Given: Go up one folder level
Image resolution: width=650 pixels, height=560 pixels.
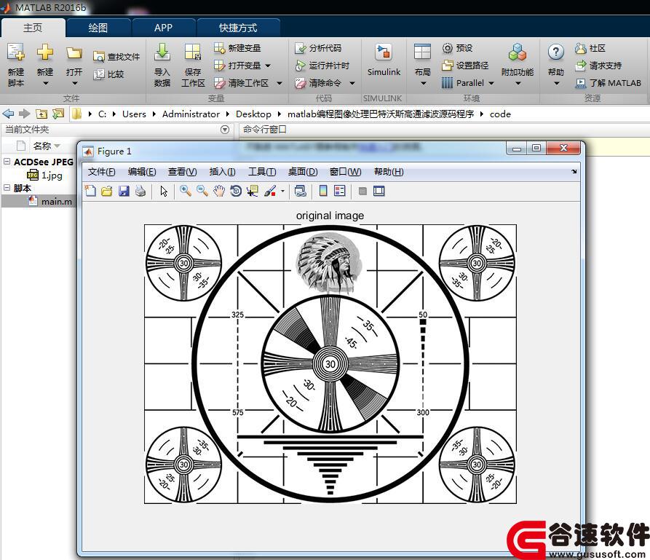Looking at the screenshot, I should 41,114.
